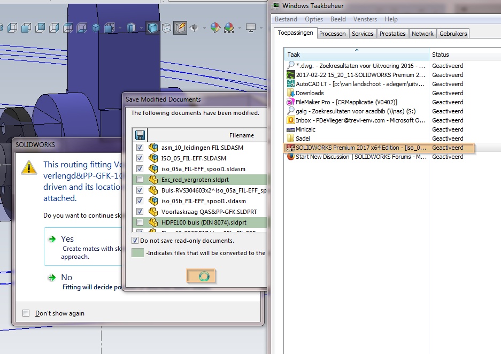The height and width of the screenshot is (354, 501).
Task: Switch to the Prestaties tab
Action: point(392,34)
